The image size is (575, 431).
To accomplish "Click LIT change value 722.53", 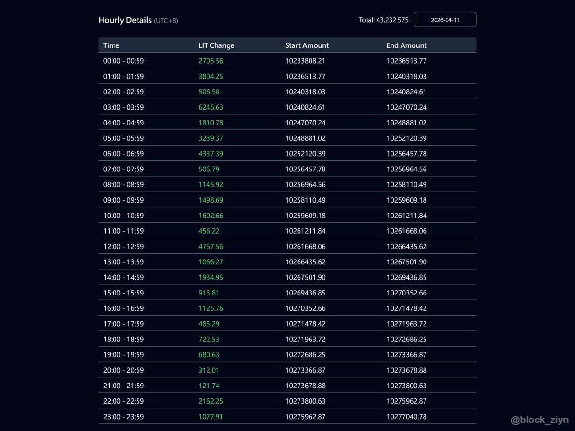I will point(209,339).
